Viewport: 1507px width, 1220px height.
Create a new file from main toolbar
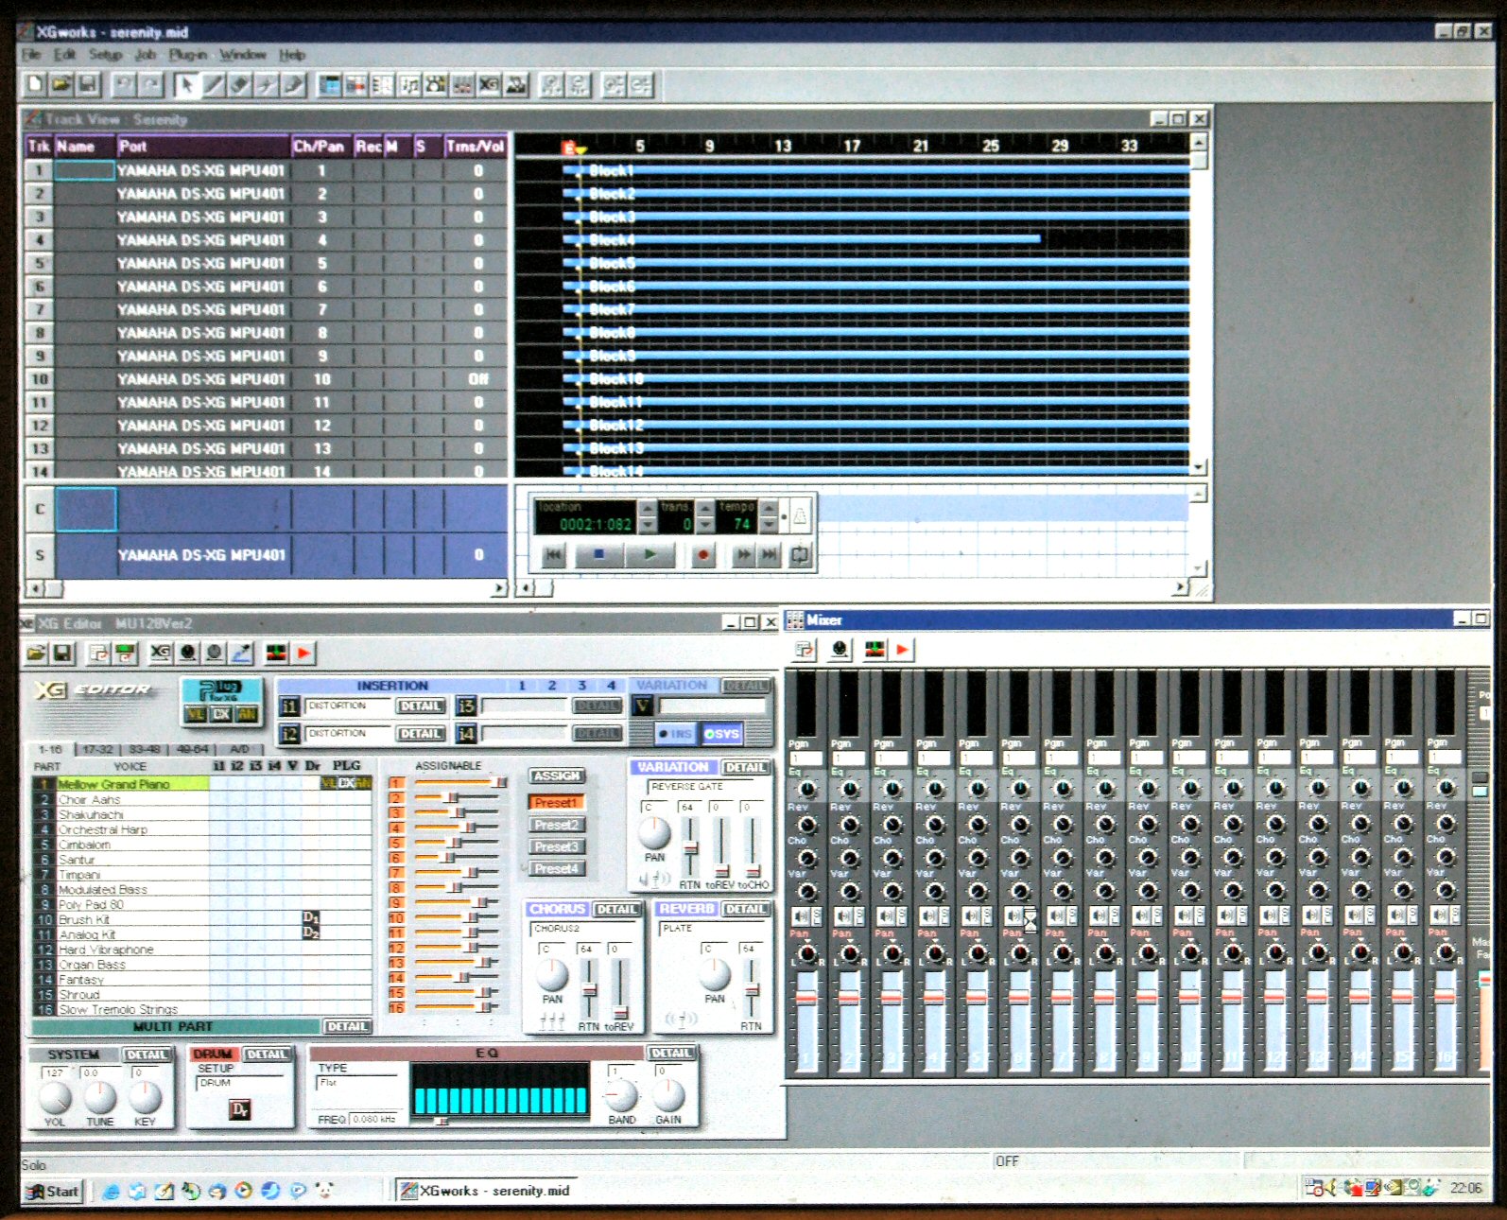[x=35, y=85]
